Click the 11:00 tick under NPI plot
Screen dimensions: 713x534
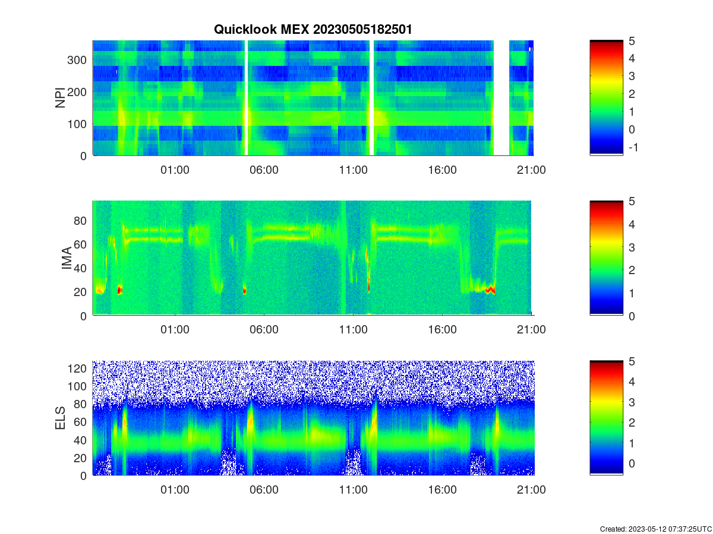coord(353,170)
